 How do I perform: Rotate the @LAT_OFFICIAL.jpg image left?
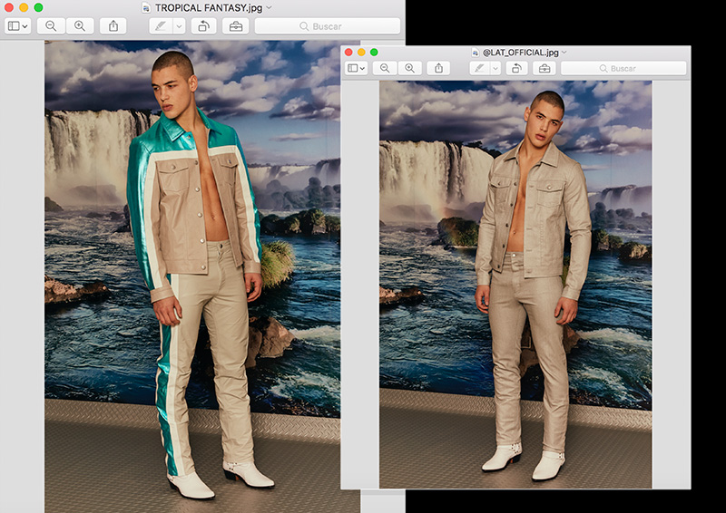[x=517, y=68]
